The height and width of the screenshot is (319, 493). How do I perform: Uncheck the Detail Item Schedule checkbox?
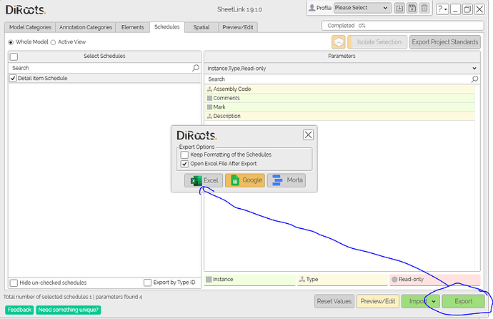[13, 79]
